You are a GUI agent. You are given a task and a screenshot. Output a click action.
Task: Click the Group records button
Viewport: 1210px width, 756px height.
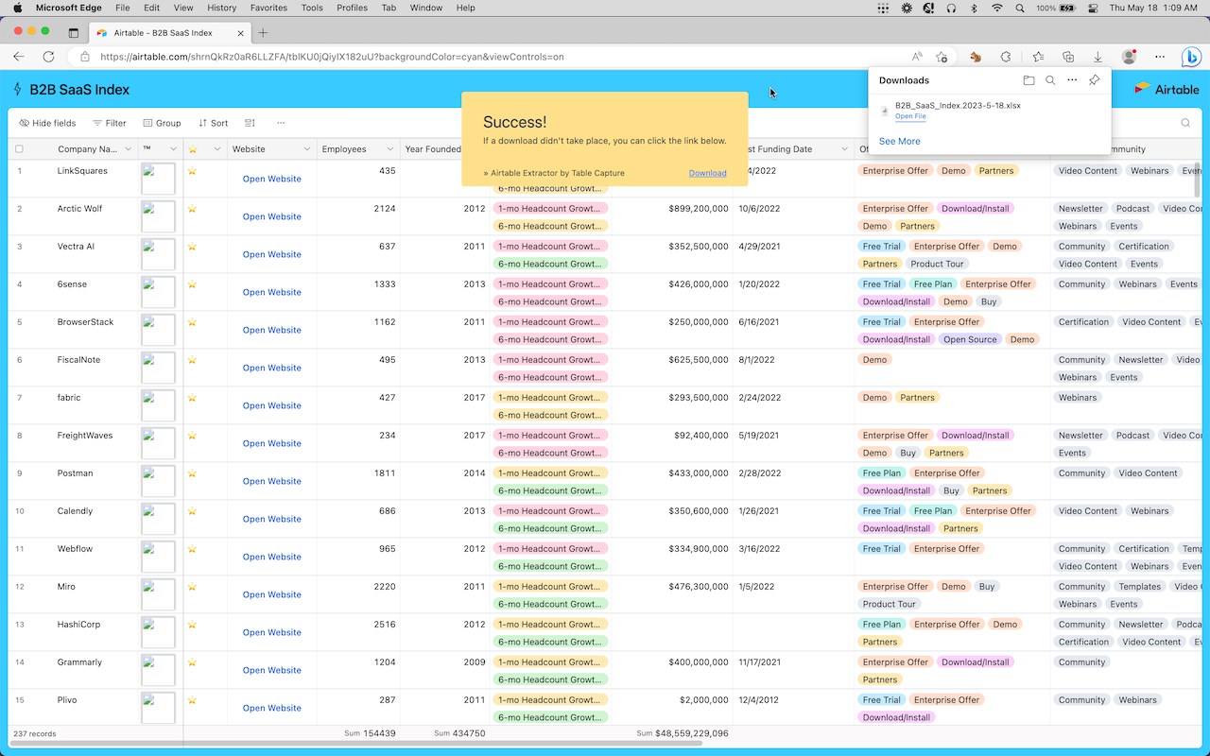(x=162, y=123)
